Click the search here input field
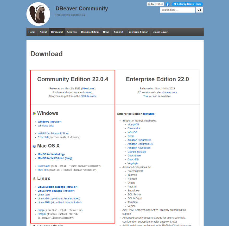 point(177,10)
